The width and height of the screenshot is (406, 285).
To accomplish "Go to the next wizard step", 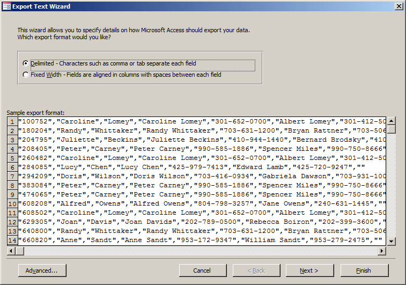I will (309, 271).
